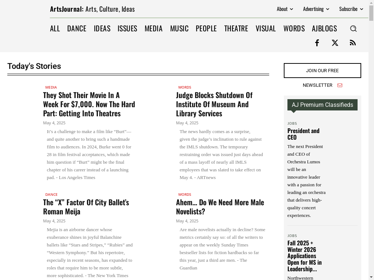This screenshot has width=374, height=280.
Task: Click the page's vertical scrollbar thumb
Action: pos(371,13)
